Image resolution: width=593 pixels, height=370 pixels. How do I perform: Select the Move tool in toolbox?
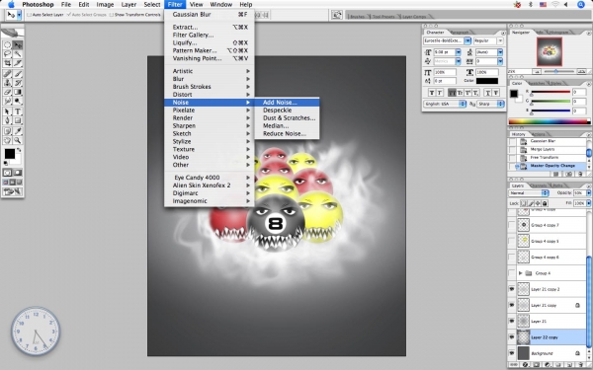point(18,45)
